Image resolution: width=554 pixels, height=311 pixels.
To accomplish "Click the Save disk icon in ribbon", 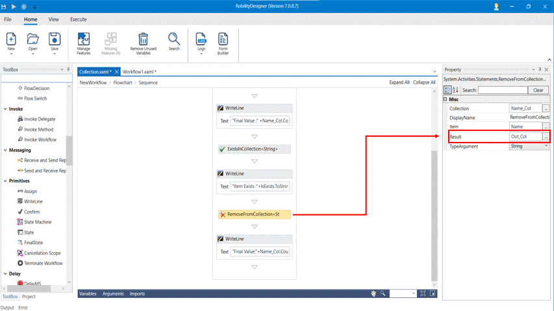I will [x=55, y=39].
